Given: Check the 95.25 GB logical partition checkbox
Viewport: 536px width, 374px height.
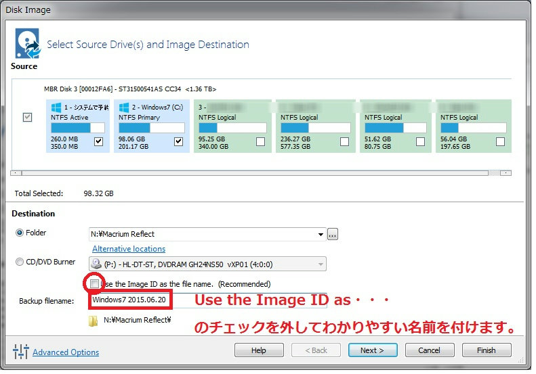Looking at the screenshot, I should [260, 141].
